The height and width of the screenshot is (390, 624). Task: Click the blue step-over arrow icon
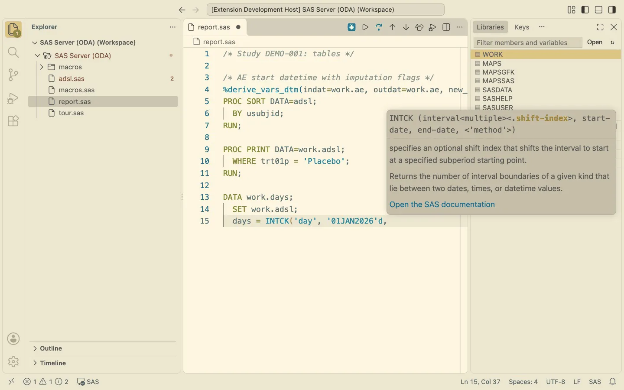click(379, 27)
